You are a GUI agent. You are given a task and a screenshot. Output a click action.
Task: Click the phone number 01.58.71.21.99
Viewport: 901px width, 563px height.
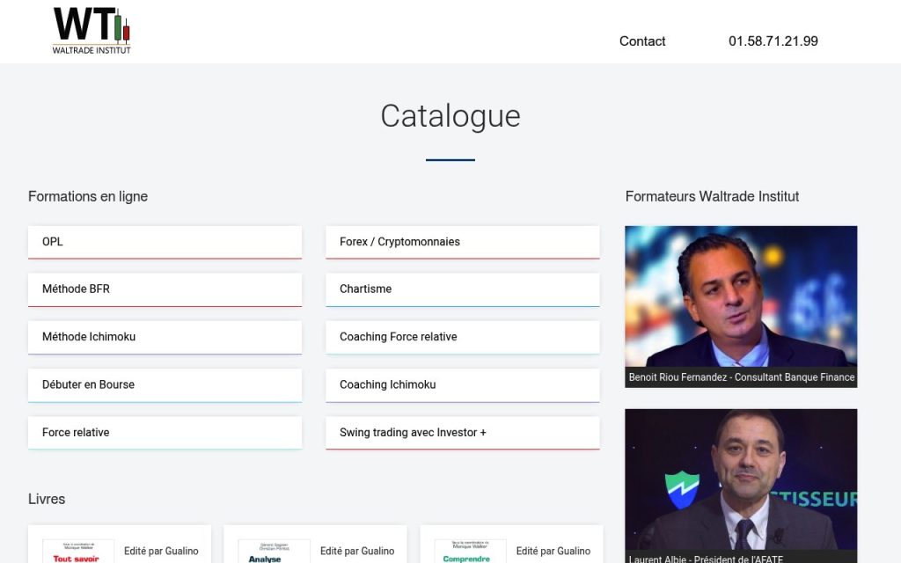click(773, 41)
